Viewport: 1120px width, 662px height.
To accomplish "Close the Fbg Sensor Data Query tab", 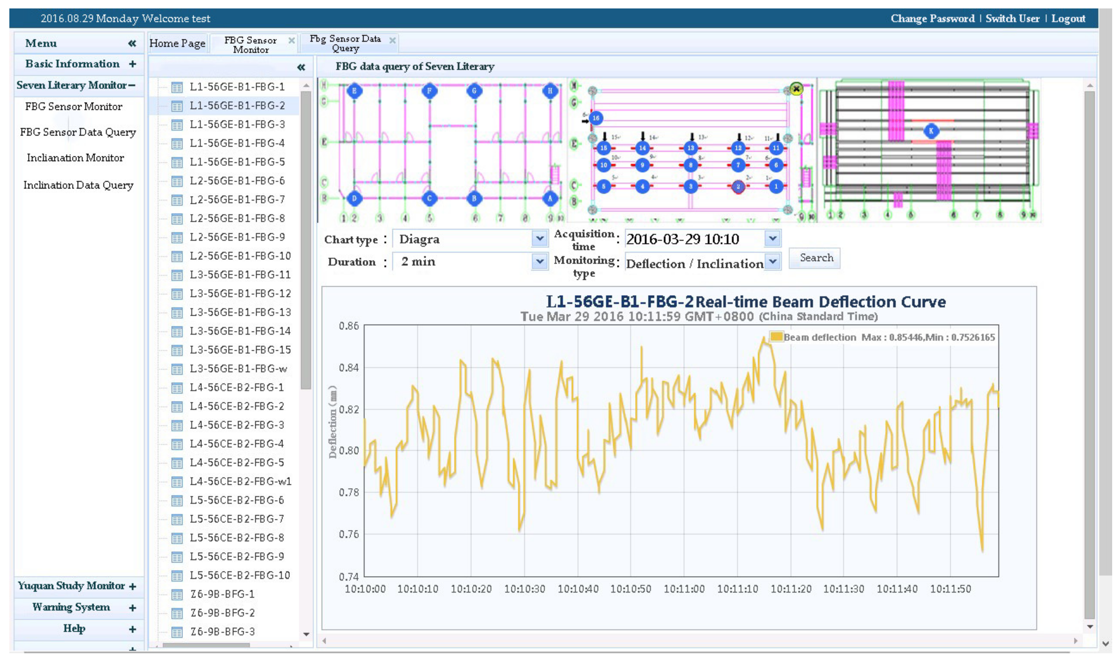I will [x=392, y=41].
